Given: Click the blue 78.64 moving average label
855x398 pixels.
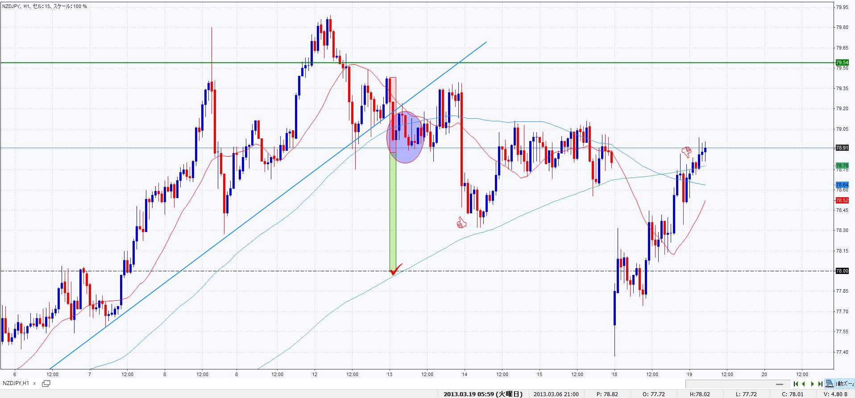Looking at the screenshot, I should tap(842, 185).
